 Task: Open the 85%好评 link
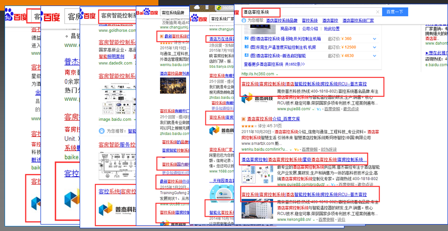tap(329, 149)
